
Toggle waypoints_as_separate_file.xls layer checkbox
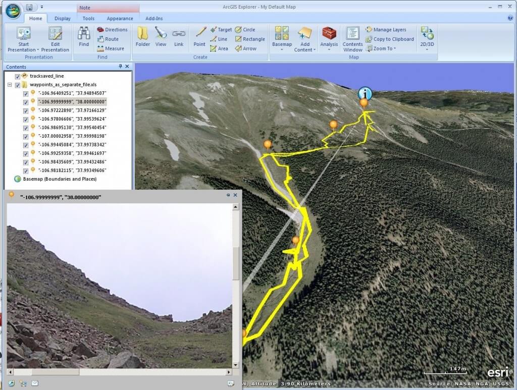[x=18, y=85]
